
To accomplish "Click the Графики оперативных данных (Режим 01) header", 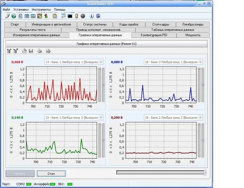I will (x=107, y=44).
